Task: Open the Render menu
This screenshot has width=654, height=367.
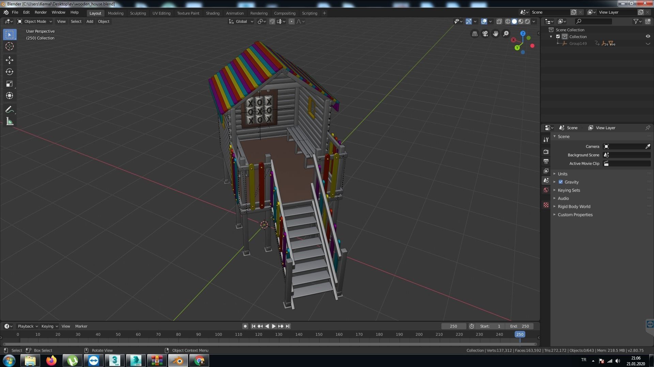Action: [41, 12]
